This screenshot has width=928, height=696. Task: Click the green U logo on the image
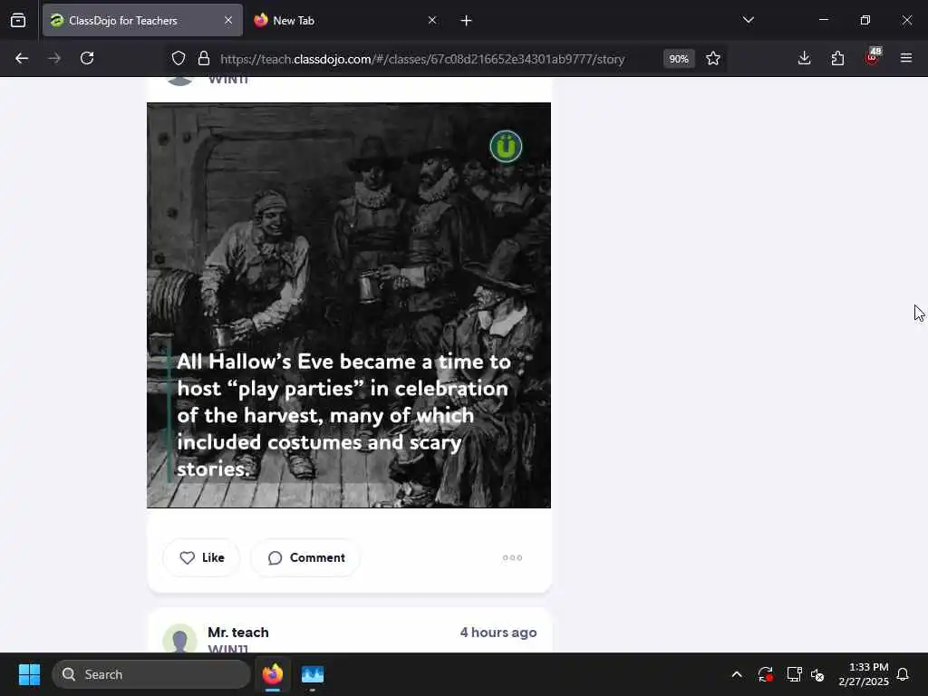point(506,146)
